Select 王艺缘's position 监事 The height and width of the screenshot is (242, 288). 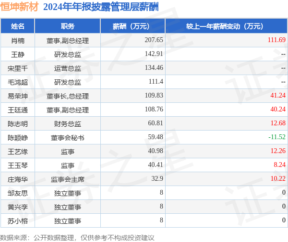(x=68, y=152)
